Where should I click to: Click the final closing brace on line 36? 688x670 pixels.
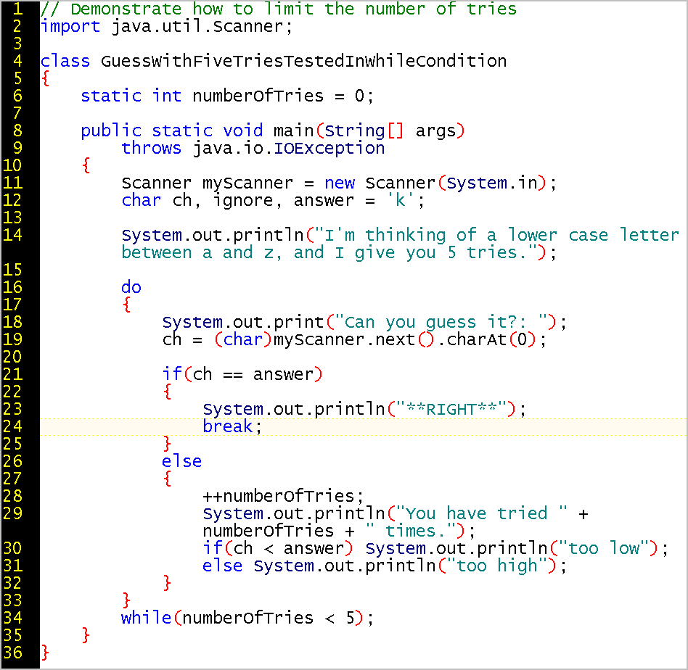[45, 653]
